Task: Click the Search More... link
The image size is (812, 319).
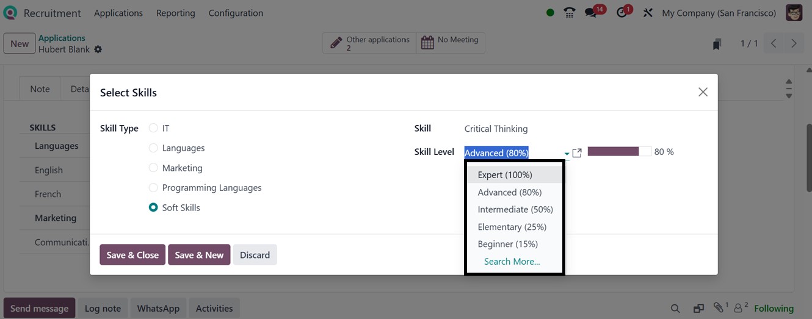Action: [x=512, y=261]
